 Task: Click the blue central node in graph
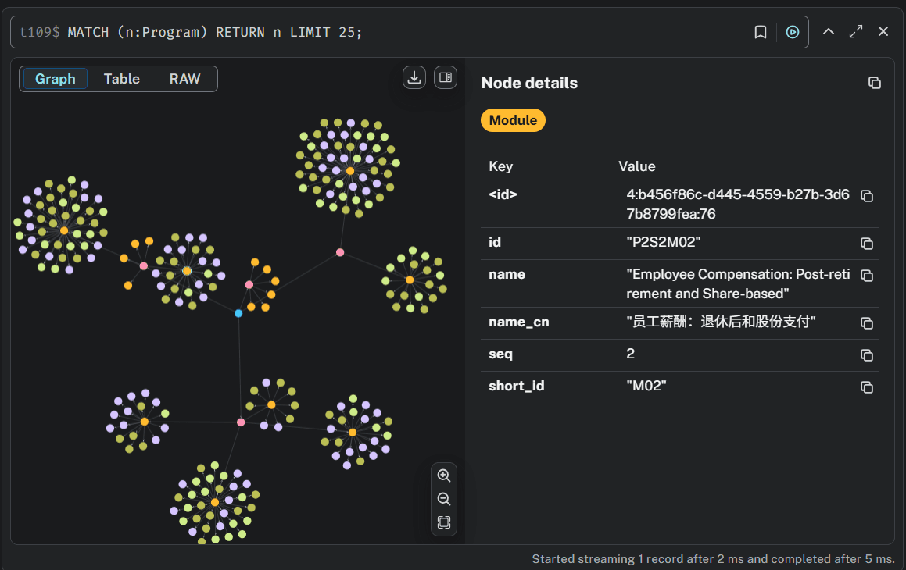point(238,313)
